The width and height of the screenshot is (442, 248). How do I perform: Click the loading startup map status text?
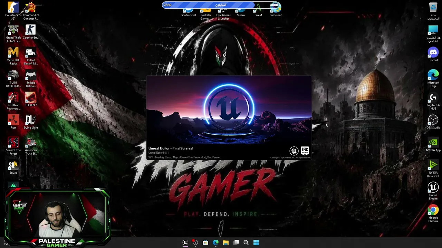click(x=185, y=157)
